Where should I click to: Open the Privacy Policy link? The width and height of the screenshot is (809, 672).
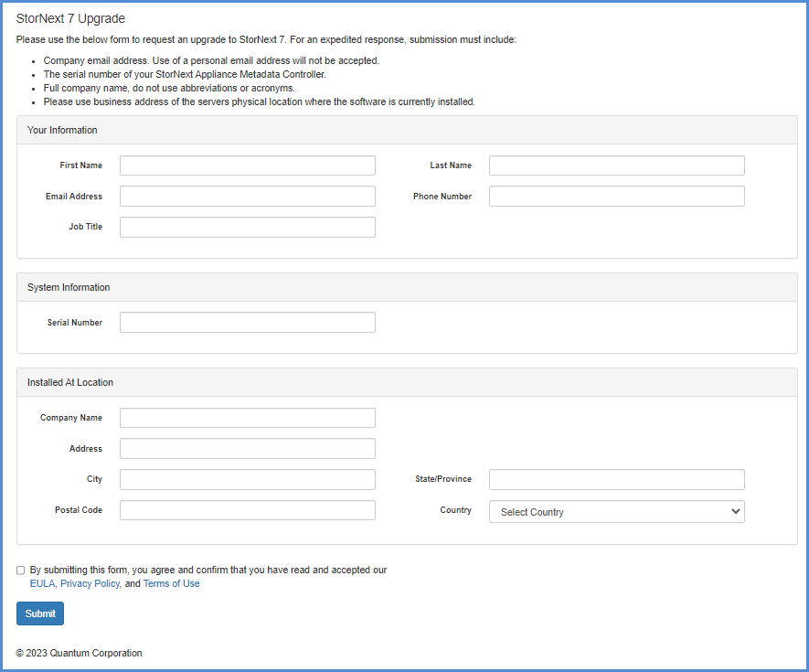[90, 583]
